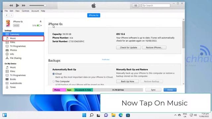Open the Chat icon on taskbar
212x119 pixels.
(x=106, y=115)
